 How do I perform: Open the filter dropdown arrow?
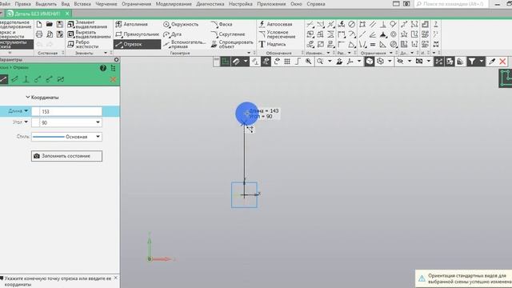(x=481, y=62)
